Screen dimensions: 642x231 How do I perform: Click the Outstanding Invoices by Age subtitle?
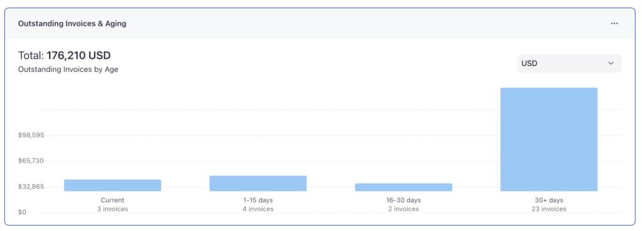68,69
